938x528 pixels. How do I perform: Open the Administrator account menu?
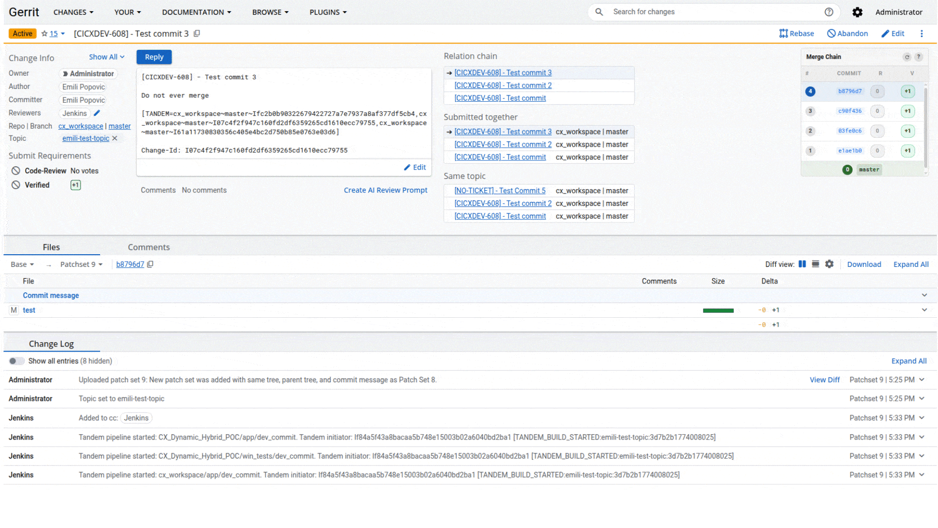coord(899,12)
